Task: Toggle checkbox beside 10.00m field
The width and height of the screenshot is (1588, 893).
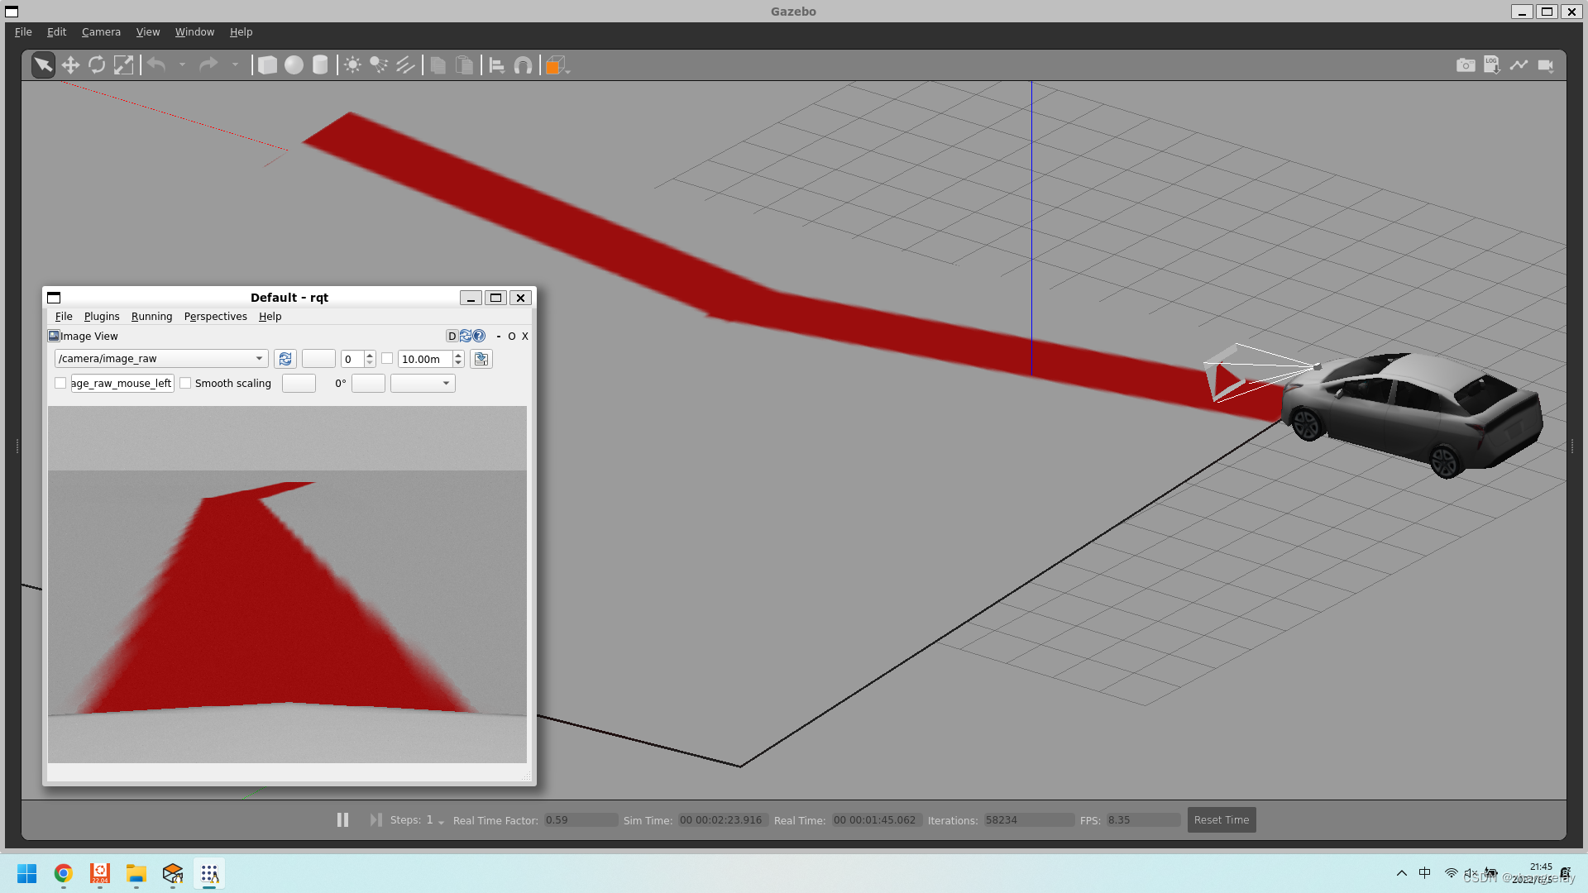Action: pyautogui.click(x=387, y=358)
